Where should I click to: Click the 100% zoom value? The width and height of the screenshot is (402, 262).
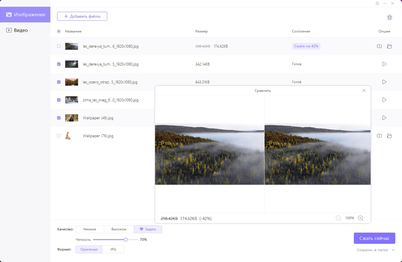tap(350, 218)
